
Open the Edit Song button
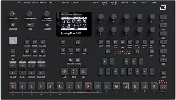tap(78, 60)
